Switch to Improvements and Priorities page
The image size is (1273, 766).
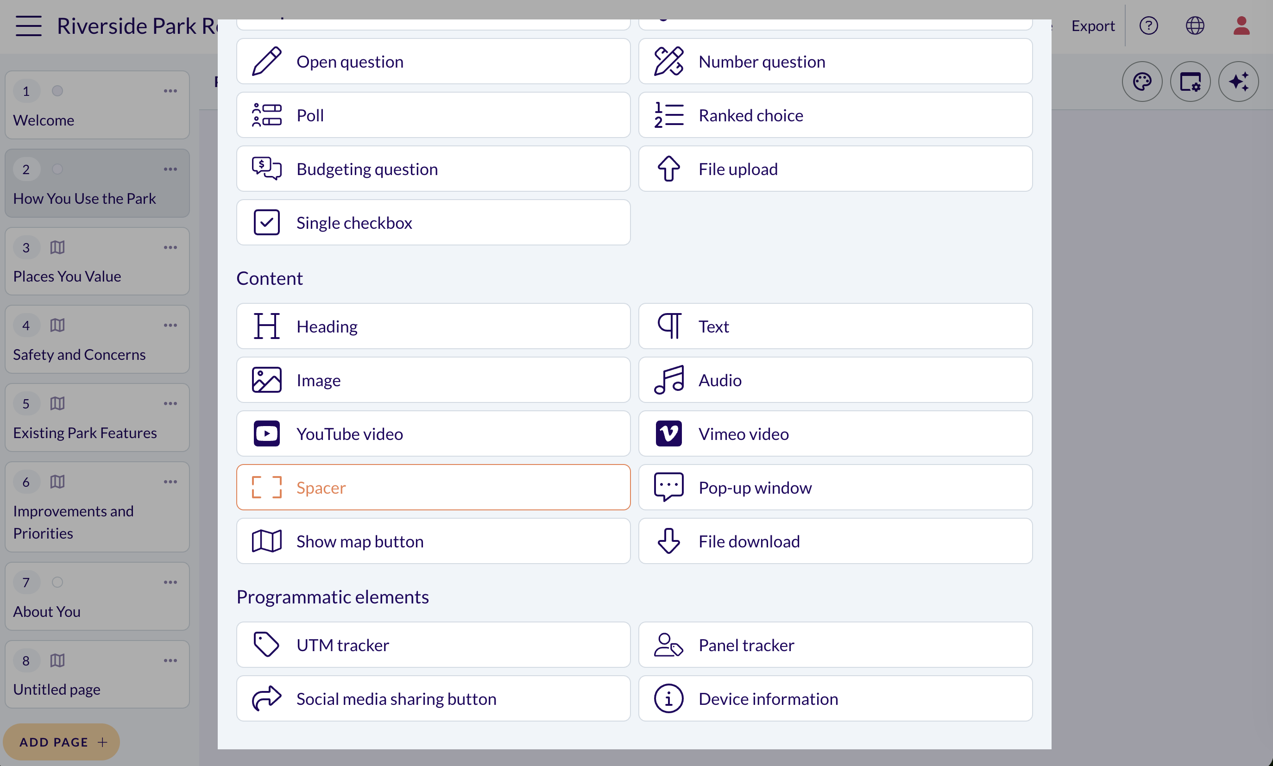[97, 507]
